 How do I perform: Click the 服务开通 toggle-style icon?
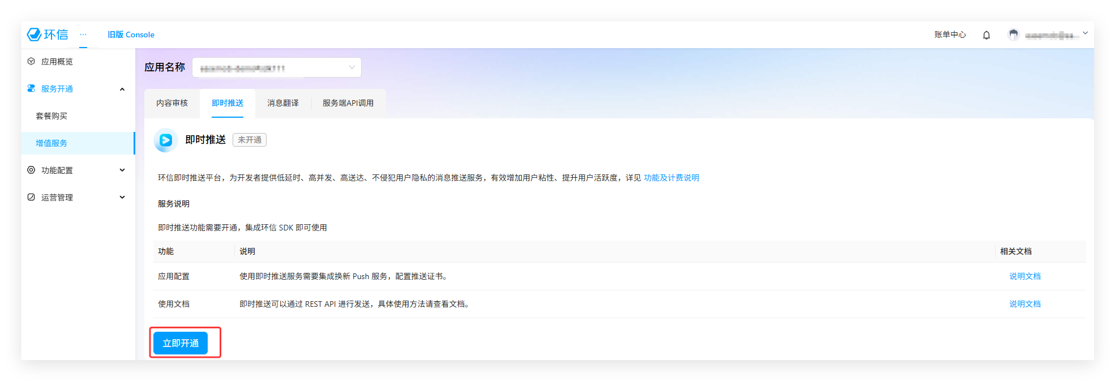click(31, 88)
